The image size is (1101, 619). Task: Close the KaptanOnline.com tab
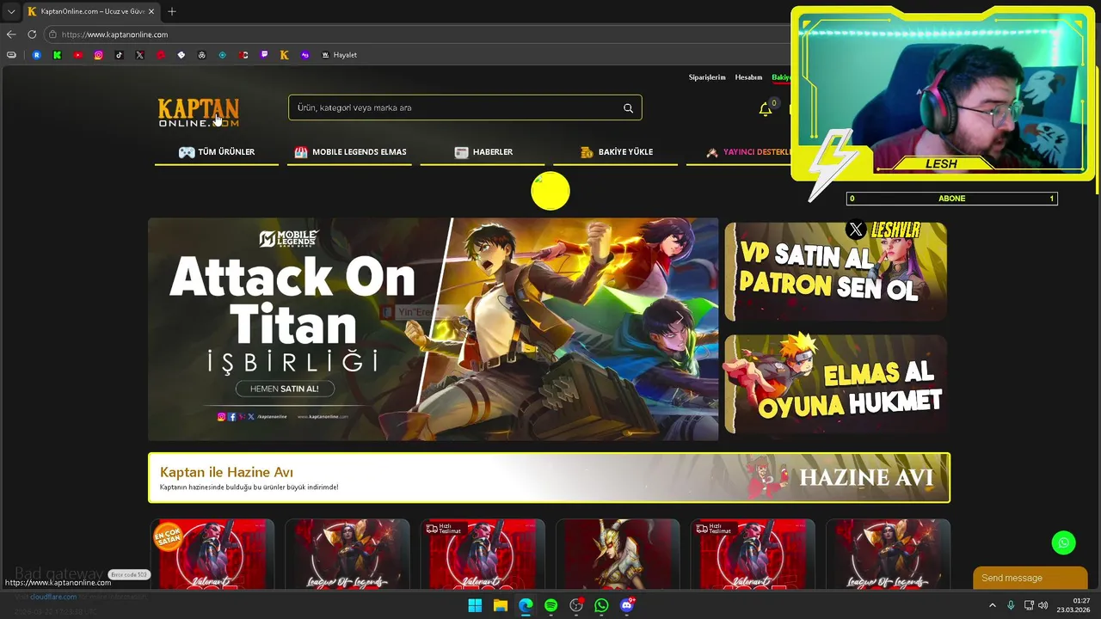pos(151,11)
